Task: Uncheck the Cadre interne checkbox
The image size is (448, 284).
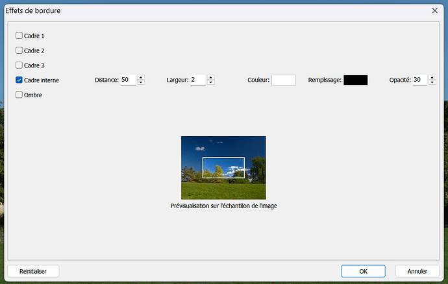Action: 19,80
